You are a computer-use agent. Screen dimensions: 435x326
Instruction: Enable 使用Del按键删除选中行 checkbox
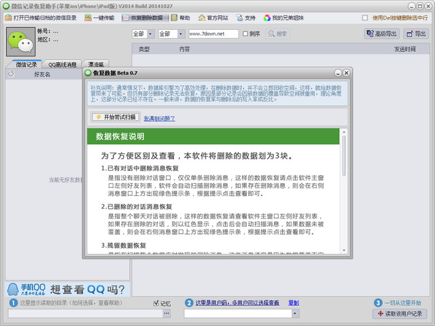tap(365, 18)
